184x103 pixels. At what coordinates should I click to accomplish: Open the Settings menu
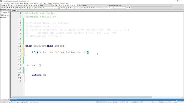tap(63, 3)
